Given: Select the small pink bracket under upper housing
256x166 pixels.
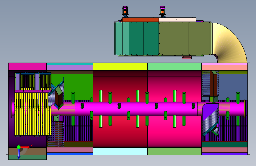Looking at the screenshot, I should tap(187, 57).
